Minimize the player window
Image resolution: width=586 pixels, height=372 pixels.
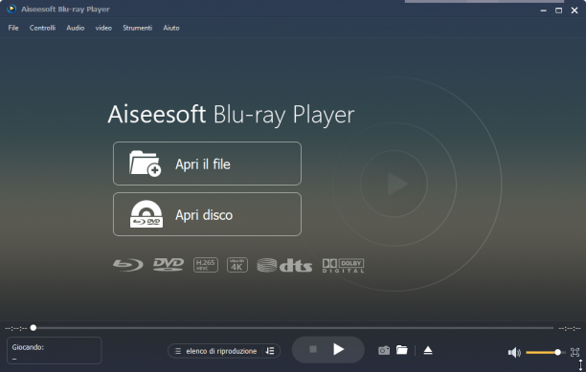543,11
